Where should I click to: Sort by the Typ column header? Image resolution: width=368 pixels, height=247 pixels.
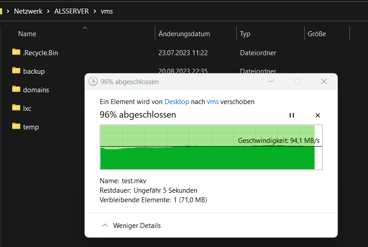click(245, 34)
